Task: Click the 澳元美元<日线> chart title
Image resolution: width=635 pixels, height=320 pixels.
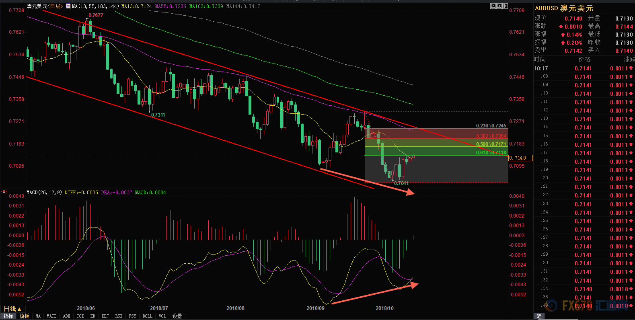Action: pos(45,6)
